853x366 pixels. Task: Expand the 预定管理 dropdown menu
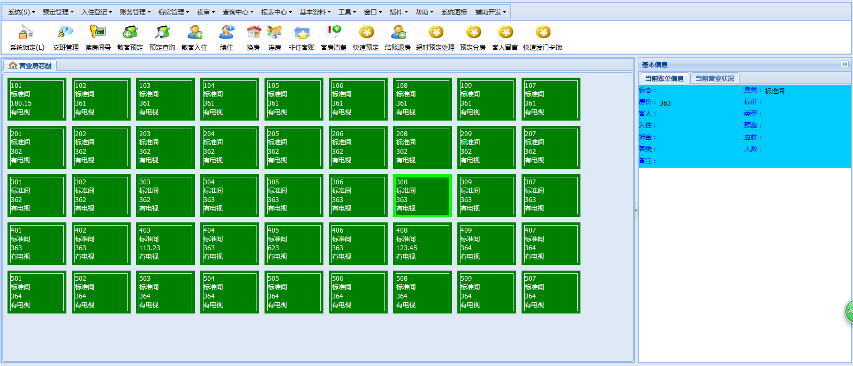58,12
